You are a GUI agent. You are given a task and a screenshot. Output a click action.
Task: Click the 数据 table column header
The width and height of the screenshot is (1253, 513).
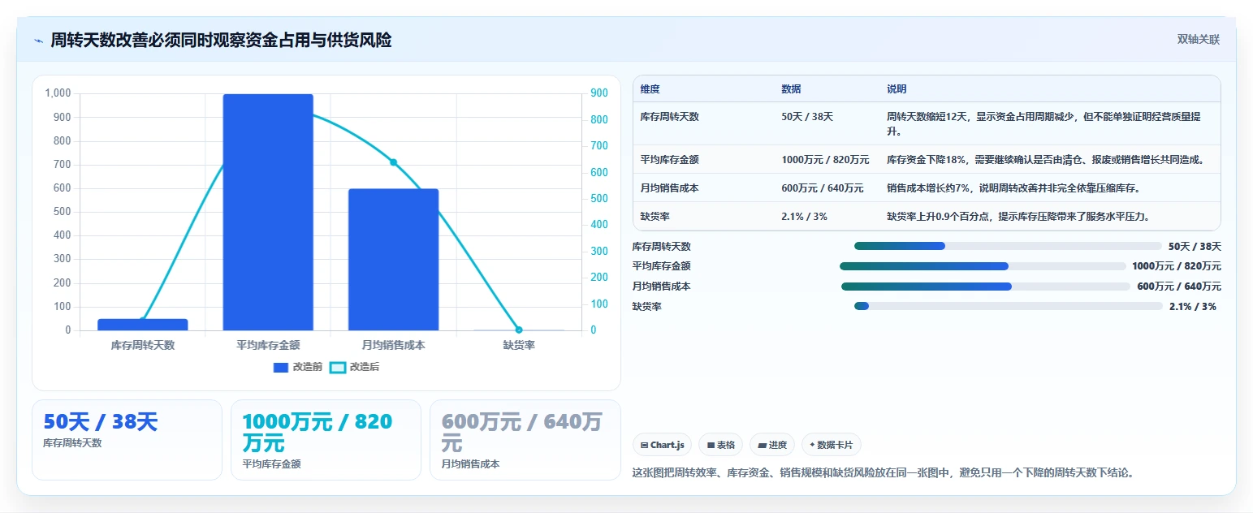tap(791, 89)
